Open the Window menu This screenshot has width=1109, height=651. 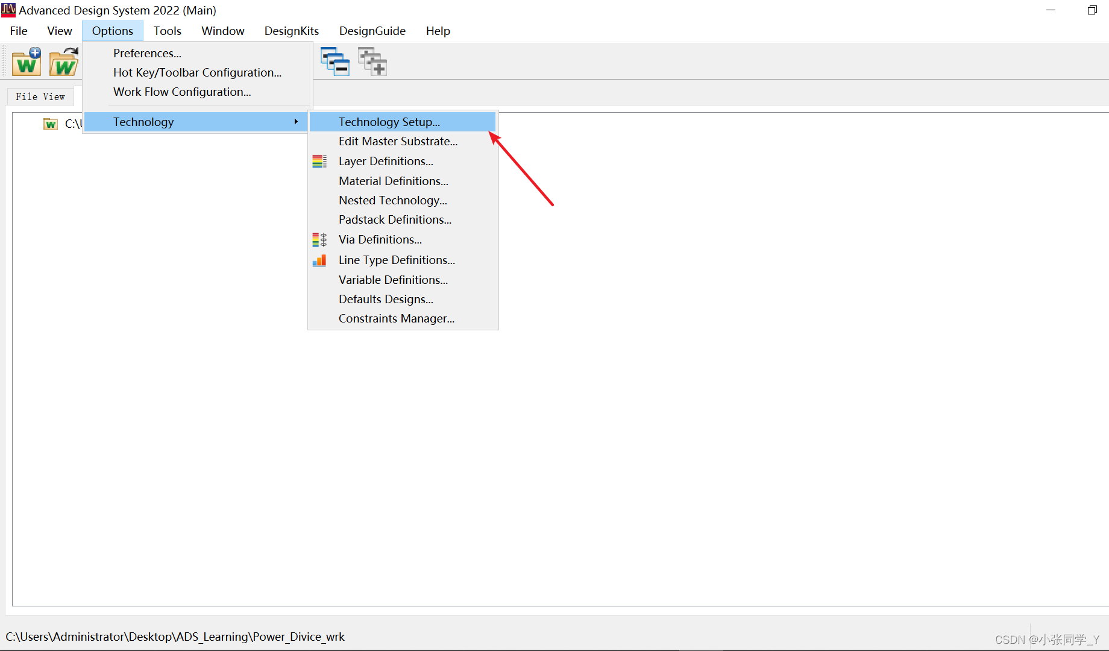pyautogui.click(x=223, y=31)
